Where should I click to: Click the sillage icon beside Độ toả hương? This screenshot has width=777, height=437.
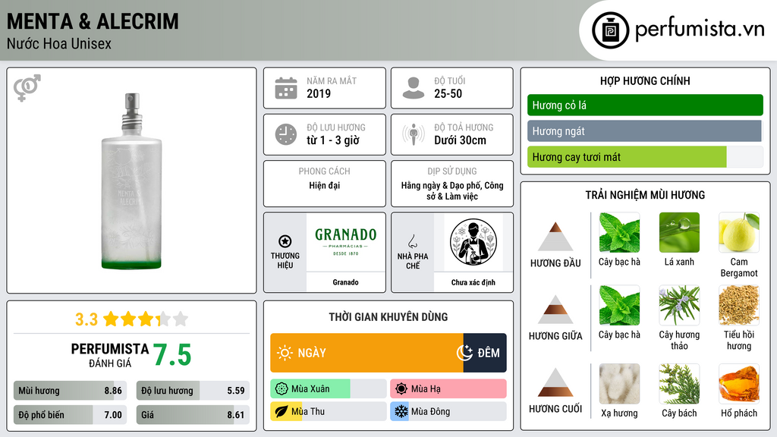coord(414,134)
